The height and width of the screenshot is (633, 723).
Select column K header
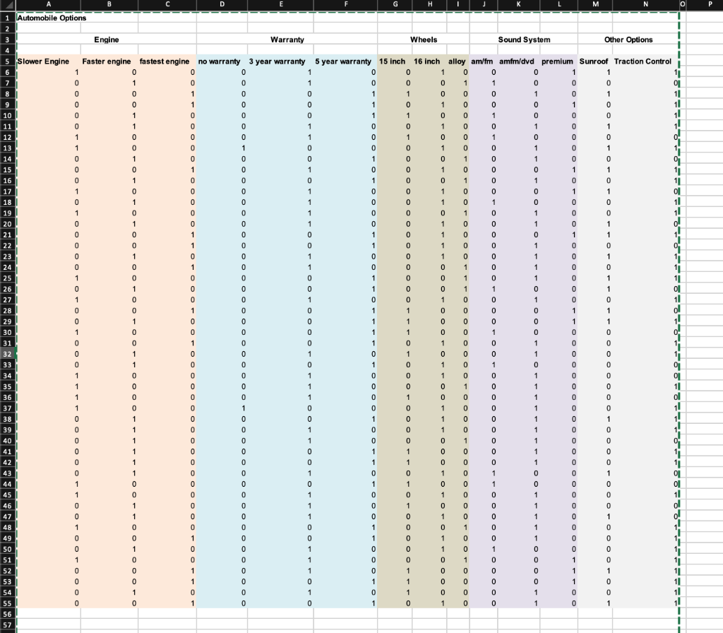pos(519,4)
